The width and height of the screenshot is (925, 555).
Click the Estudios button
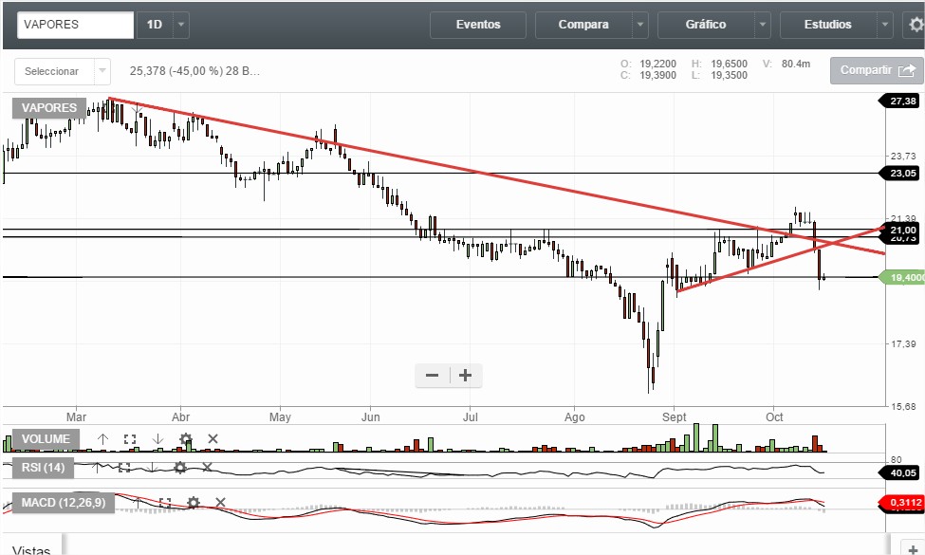pyautogui.click(x=827, y=25)
